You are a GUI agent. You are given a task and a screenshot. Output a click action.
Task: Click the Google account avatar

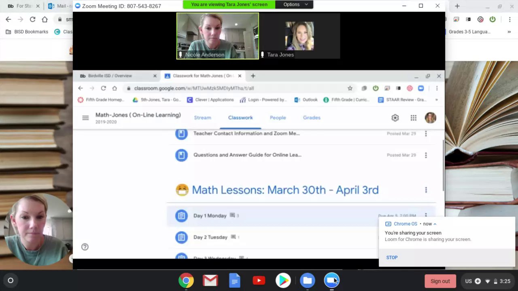coord(431,118)
